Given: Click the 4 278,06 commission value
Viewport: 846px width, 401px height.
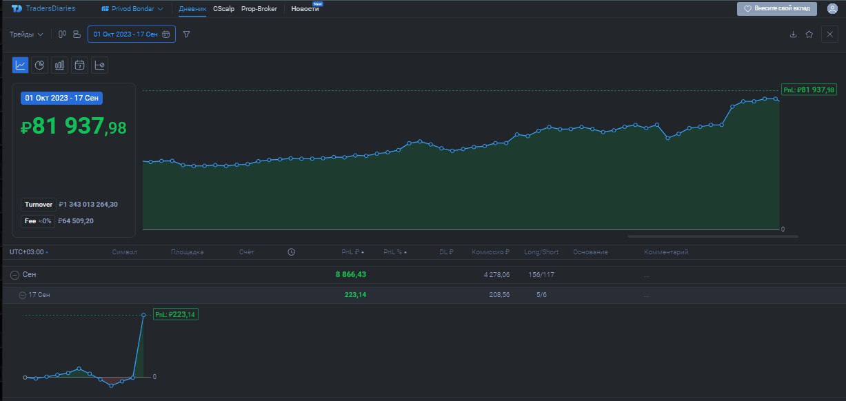Looking at the screenshot, I should pos(496,274).
